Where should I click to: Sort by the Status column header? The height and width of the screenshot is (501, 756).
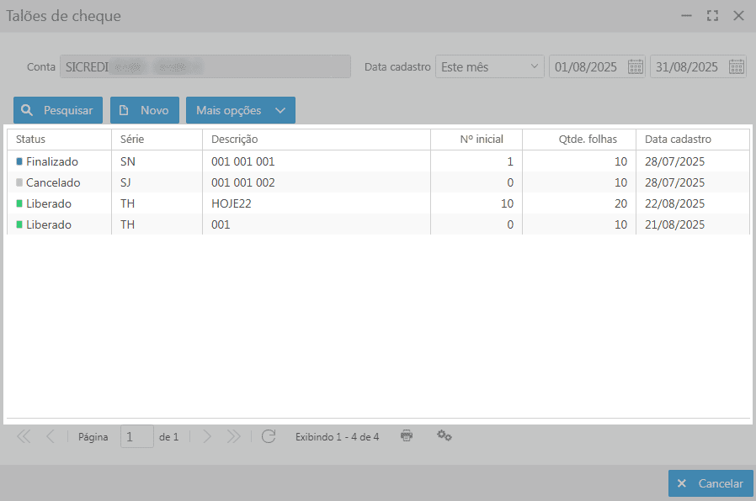(57, 140)
